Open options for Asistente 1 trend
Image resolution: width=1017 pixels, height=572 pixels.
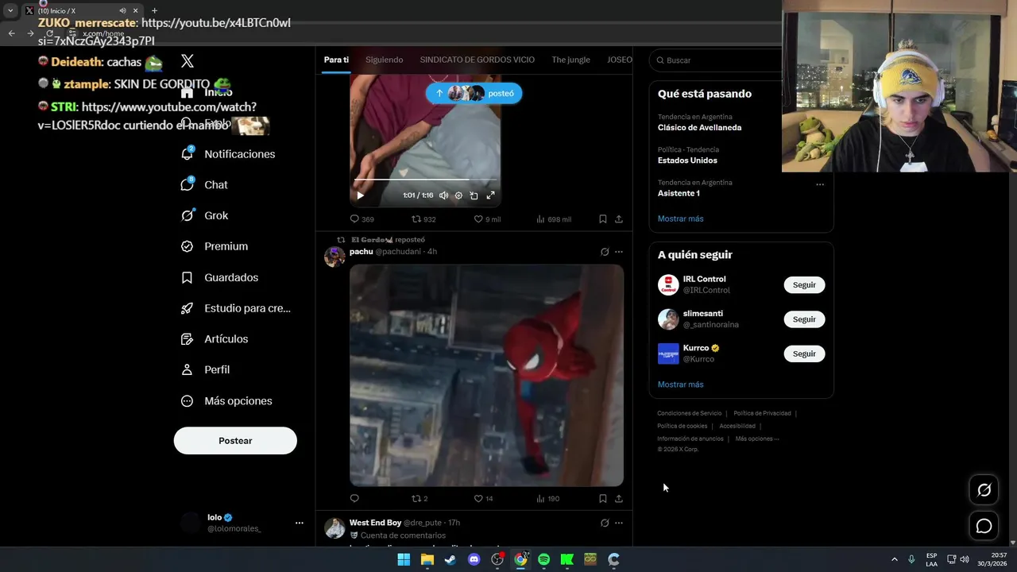coord(820,185)
